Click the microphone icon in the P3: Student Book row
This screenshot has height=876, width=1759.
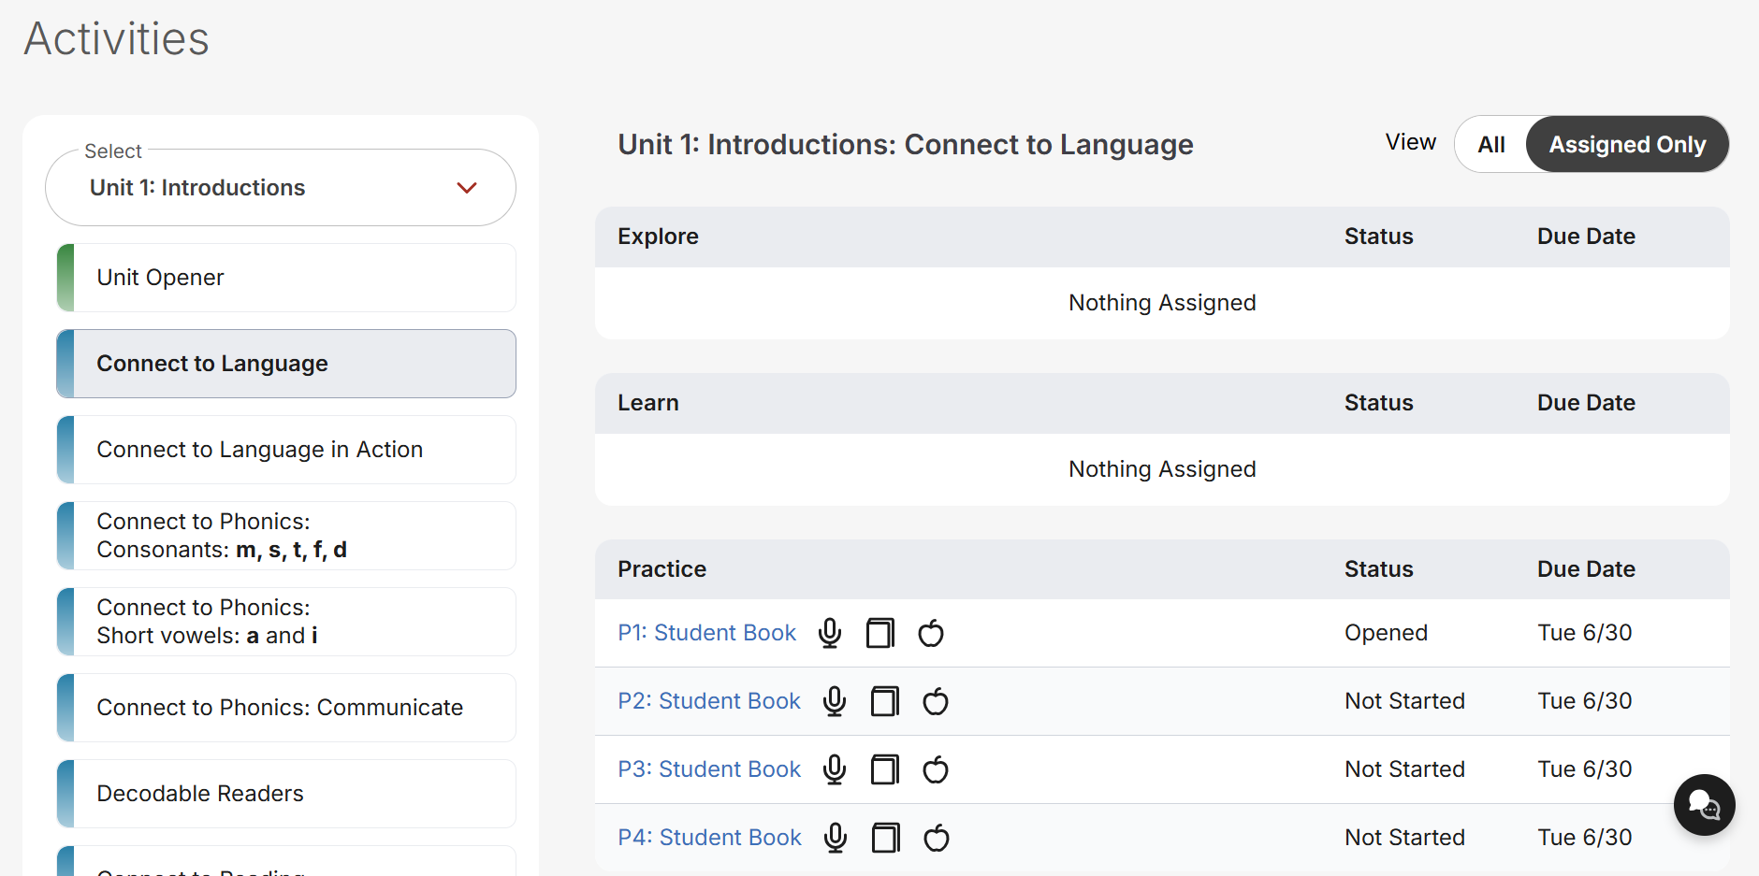835,769
